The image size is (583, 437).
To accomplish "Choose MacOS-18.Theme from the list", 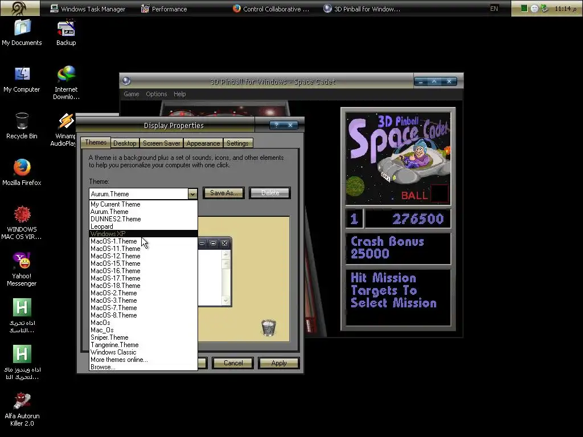I will (143, 286).
